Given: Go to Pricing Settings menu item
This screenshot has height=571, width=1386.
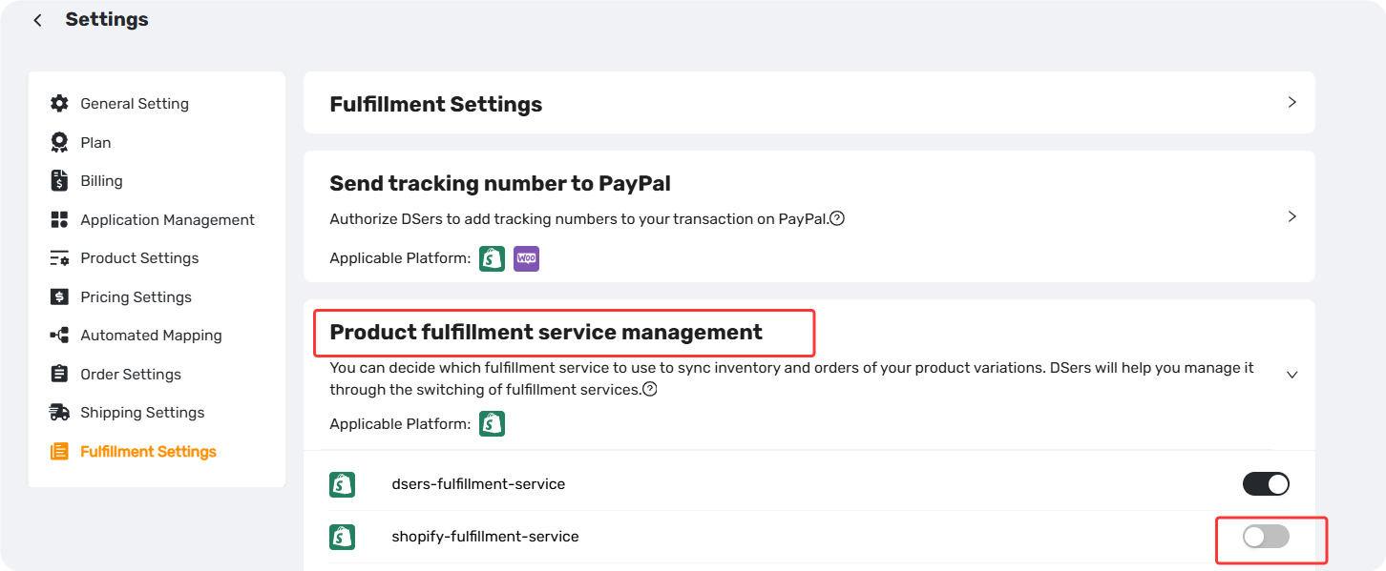Looking at the screenshot, I should click(136, 296).
